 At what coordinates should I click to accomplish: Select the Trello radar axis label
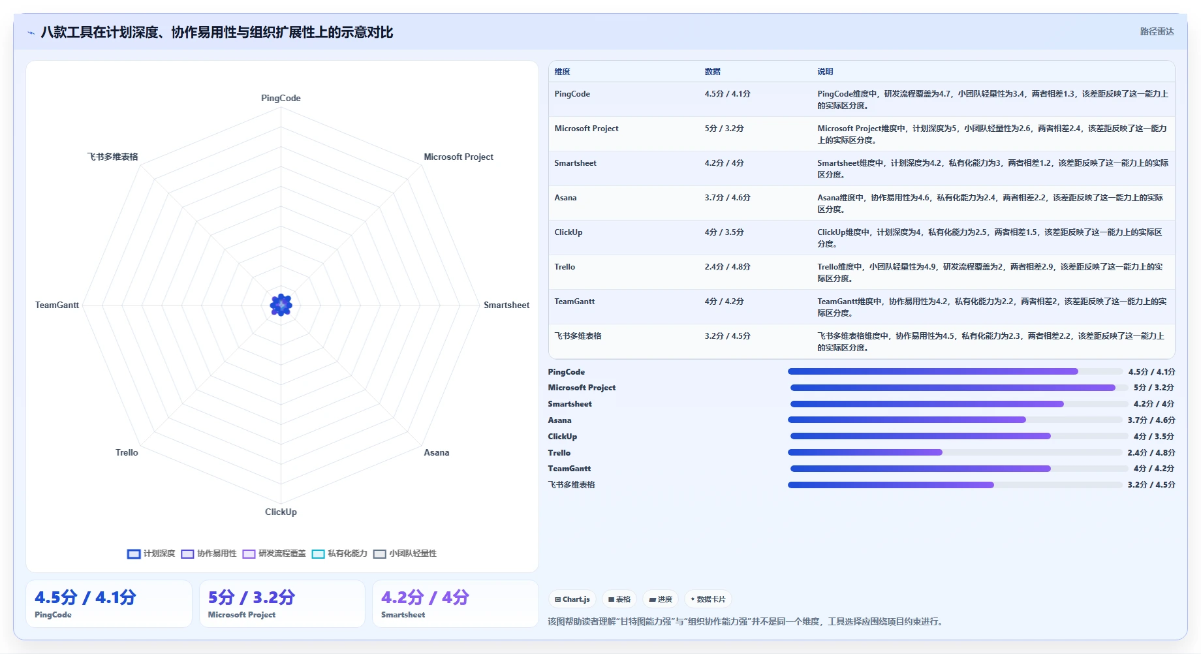point(127,452)
